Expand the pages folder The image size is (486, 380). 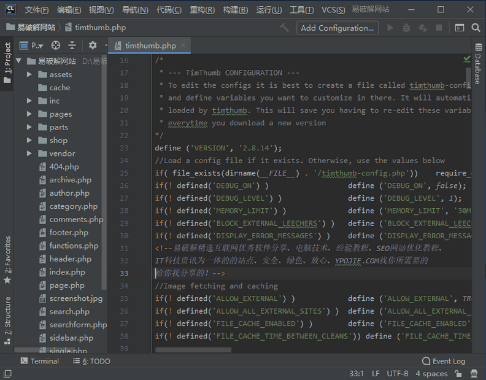click(x=29, y=114)
